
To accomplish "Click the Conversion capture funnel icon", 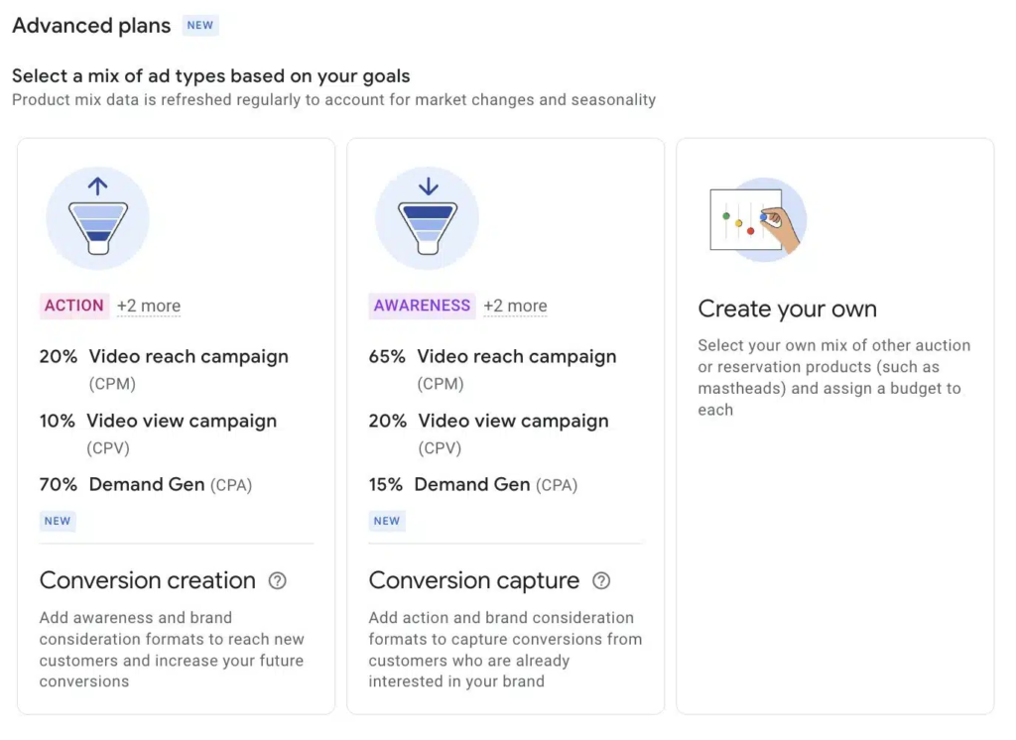I will tap(427, 218).
